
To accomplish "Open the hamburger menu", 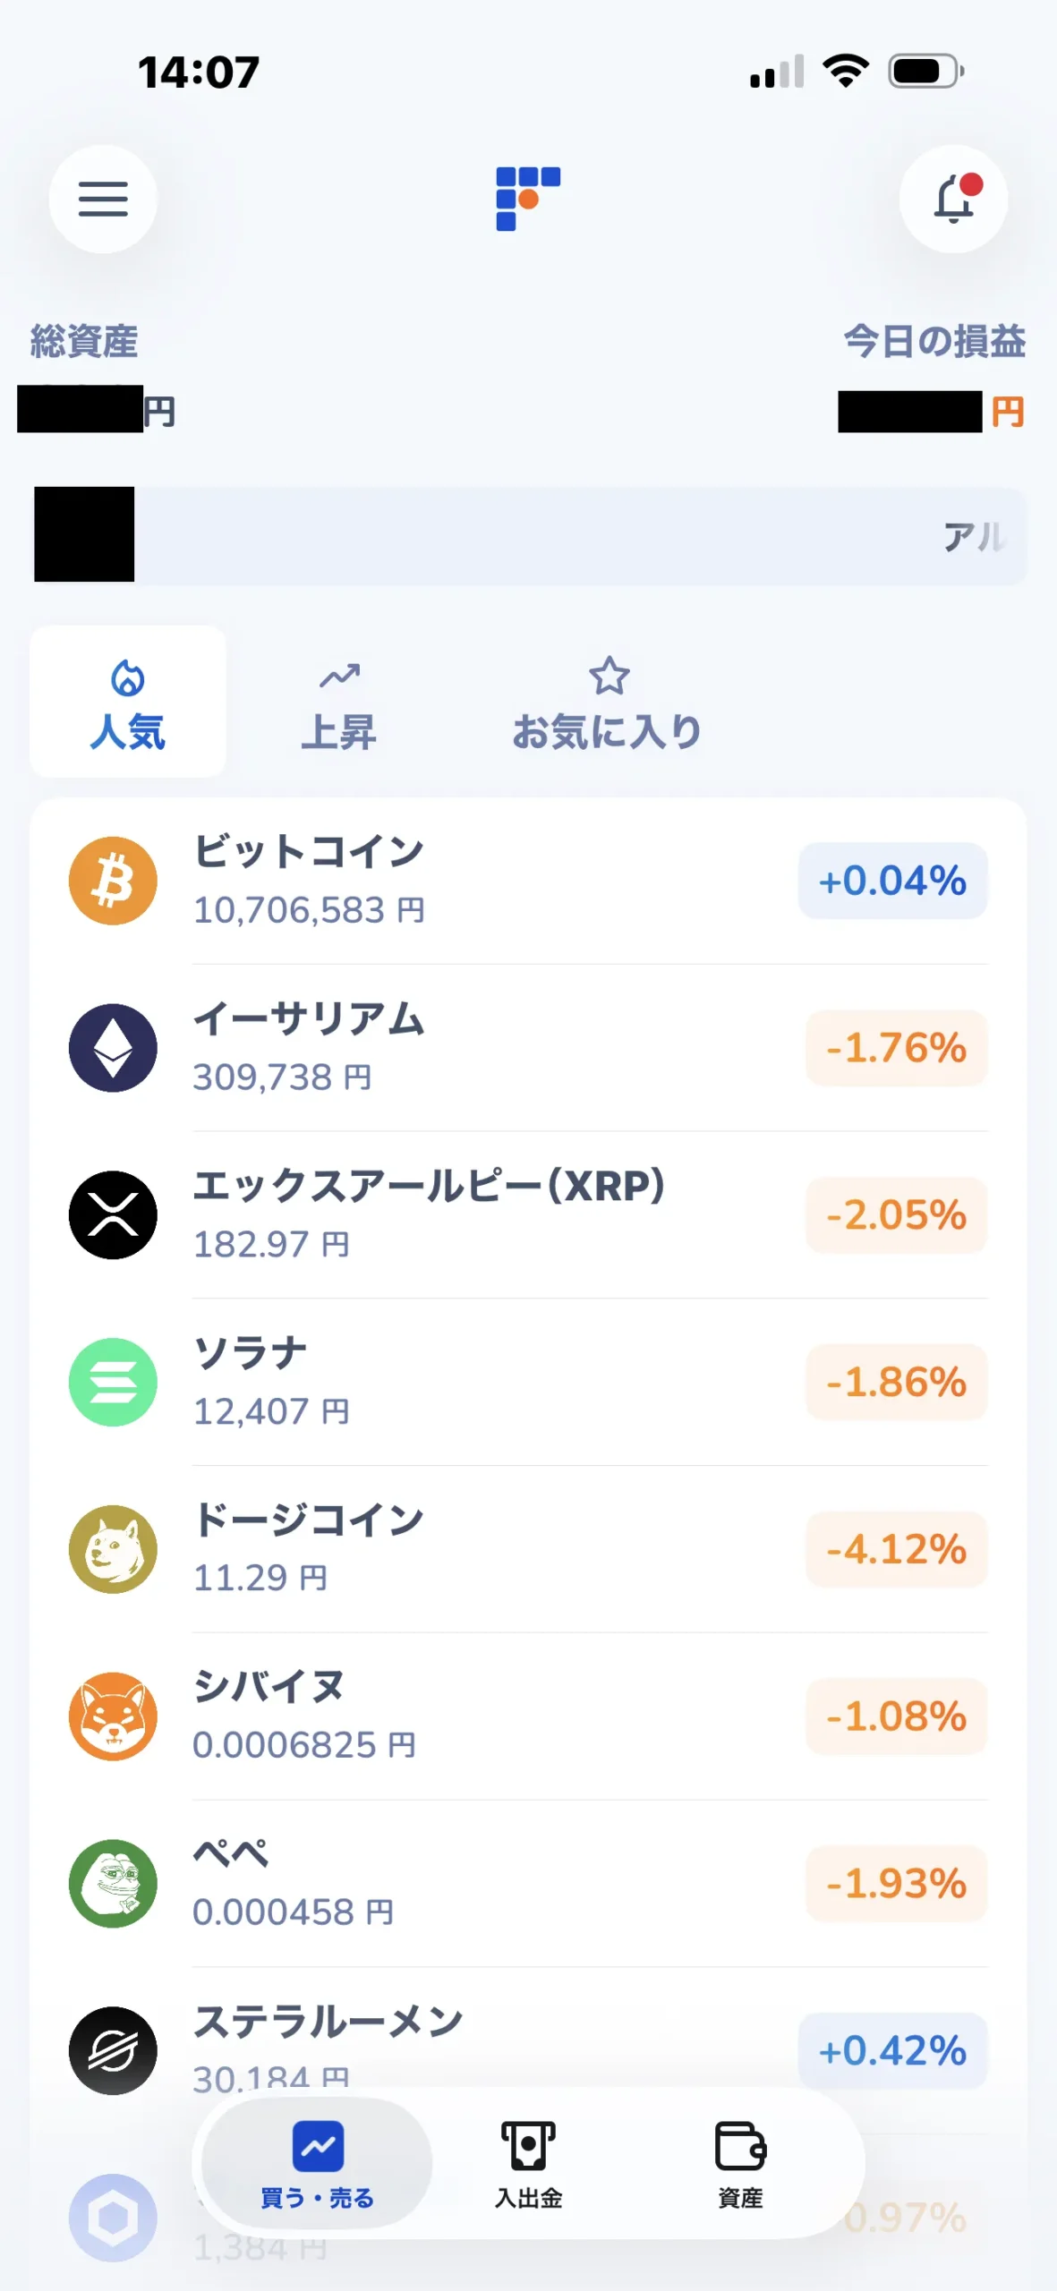I will pyautogui.click(x=103, y=199).
